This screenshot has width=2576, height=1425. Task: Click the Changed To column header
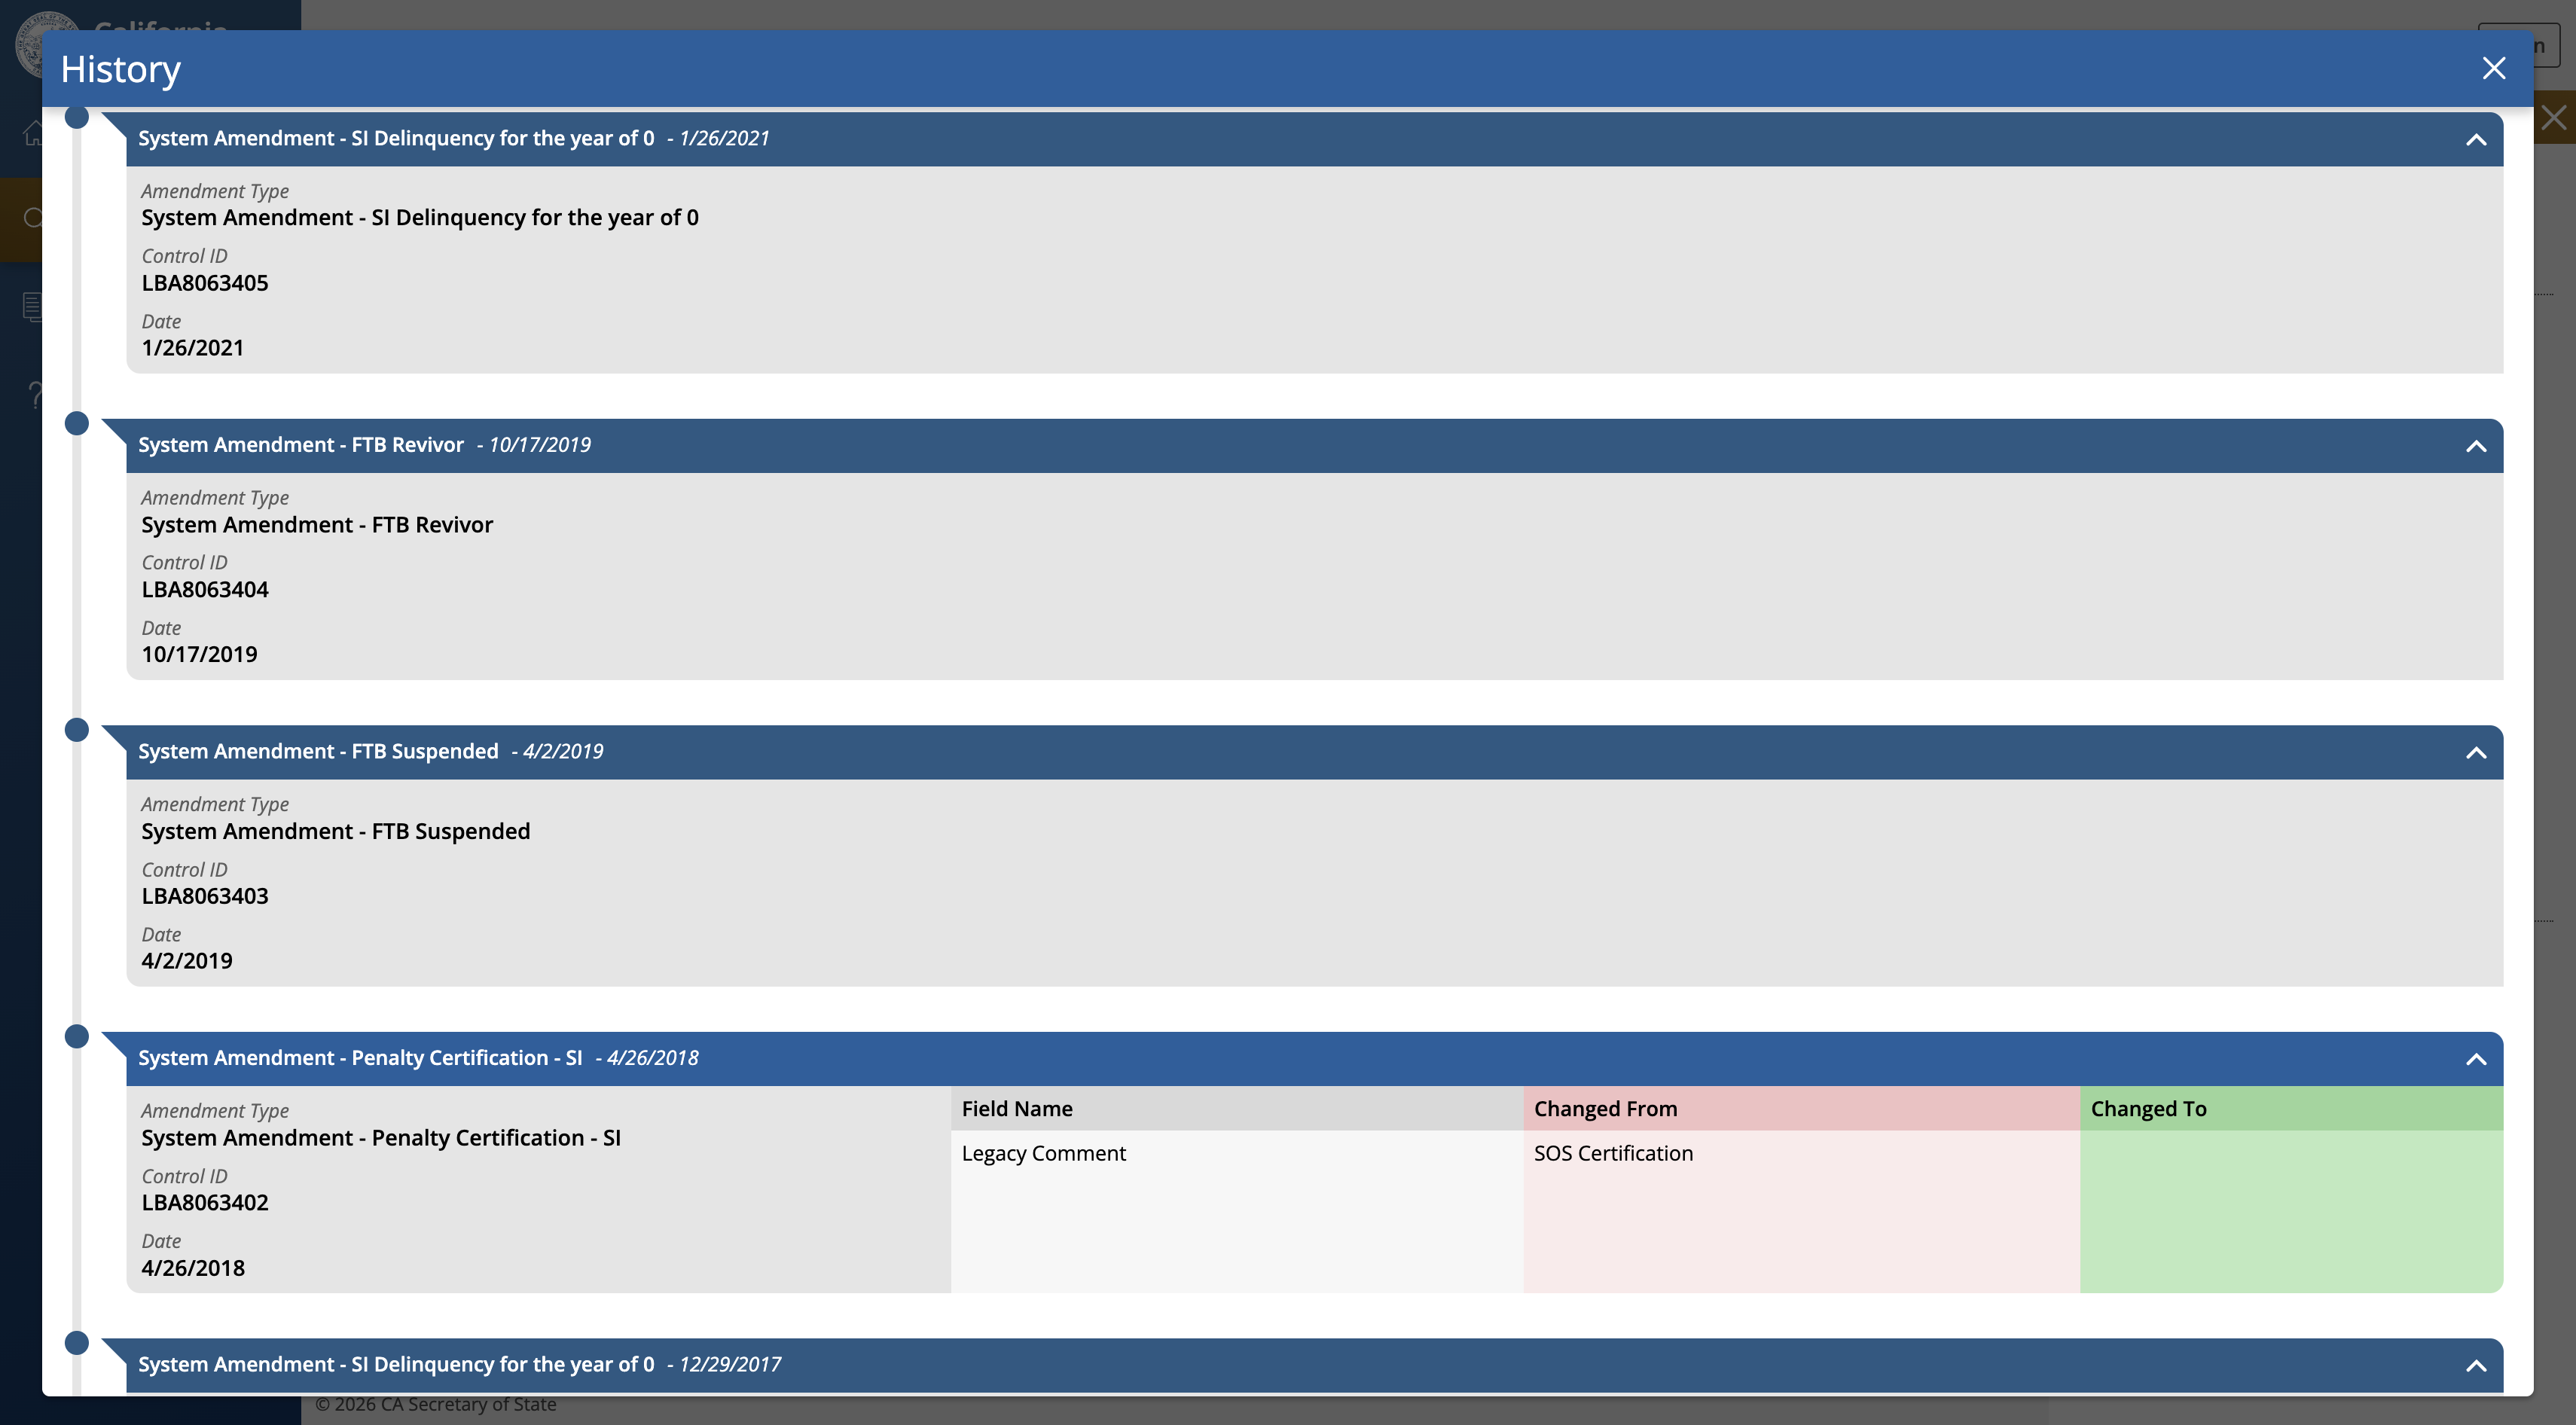click(2291, 1108)
